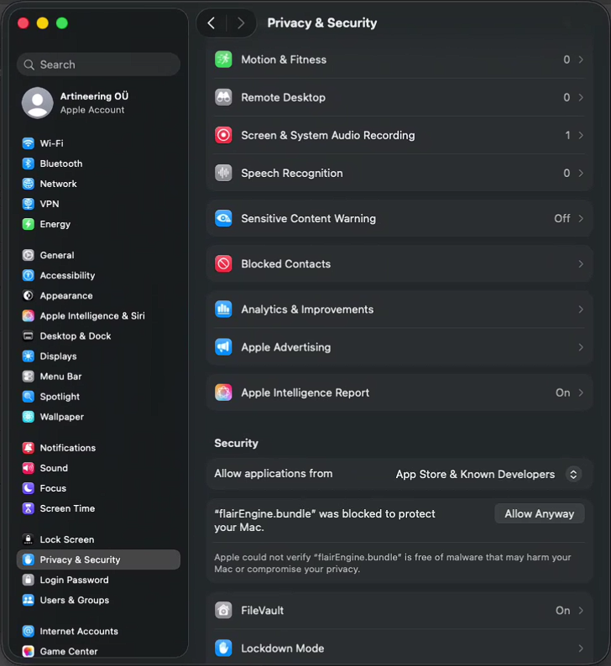This screenshot has width=611, height=666.
Task: Click the Menu Bar icon
Action: [28, 377]
